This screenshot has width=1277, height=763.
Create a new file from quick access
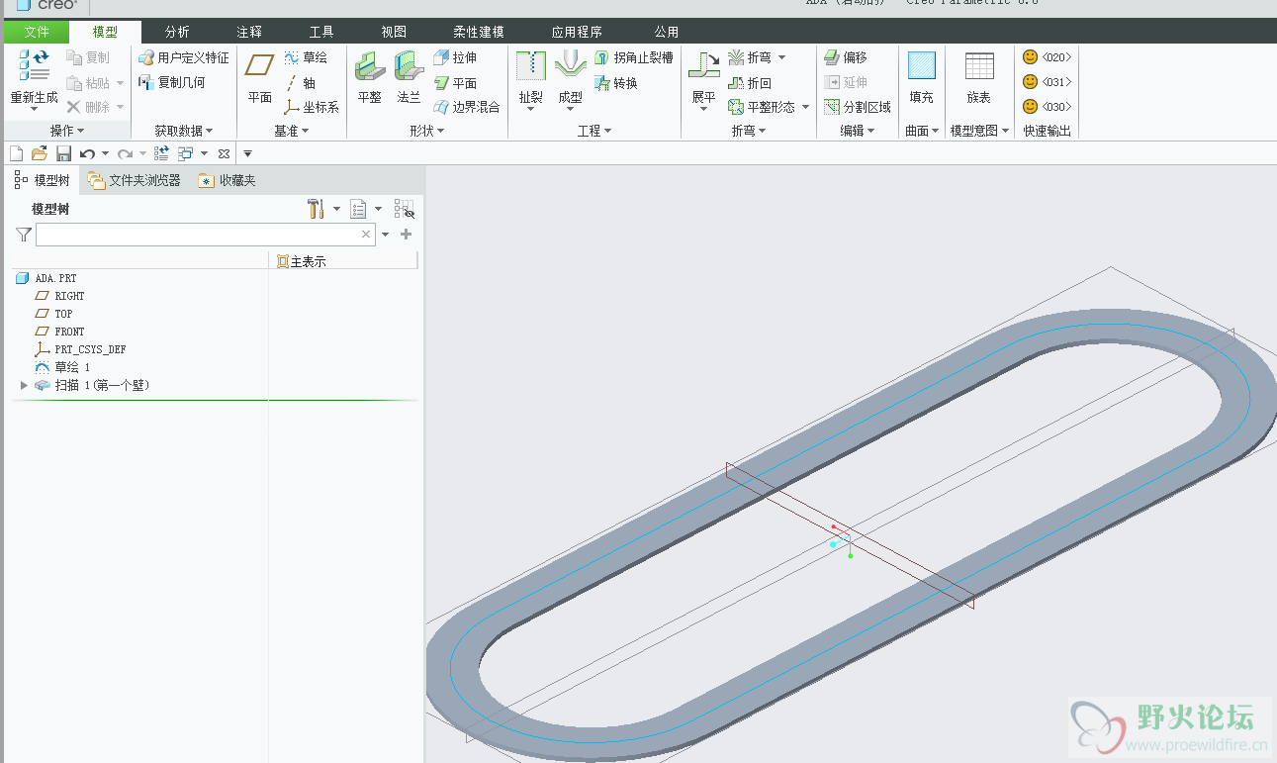click(16, 153)
